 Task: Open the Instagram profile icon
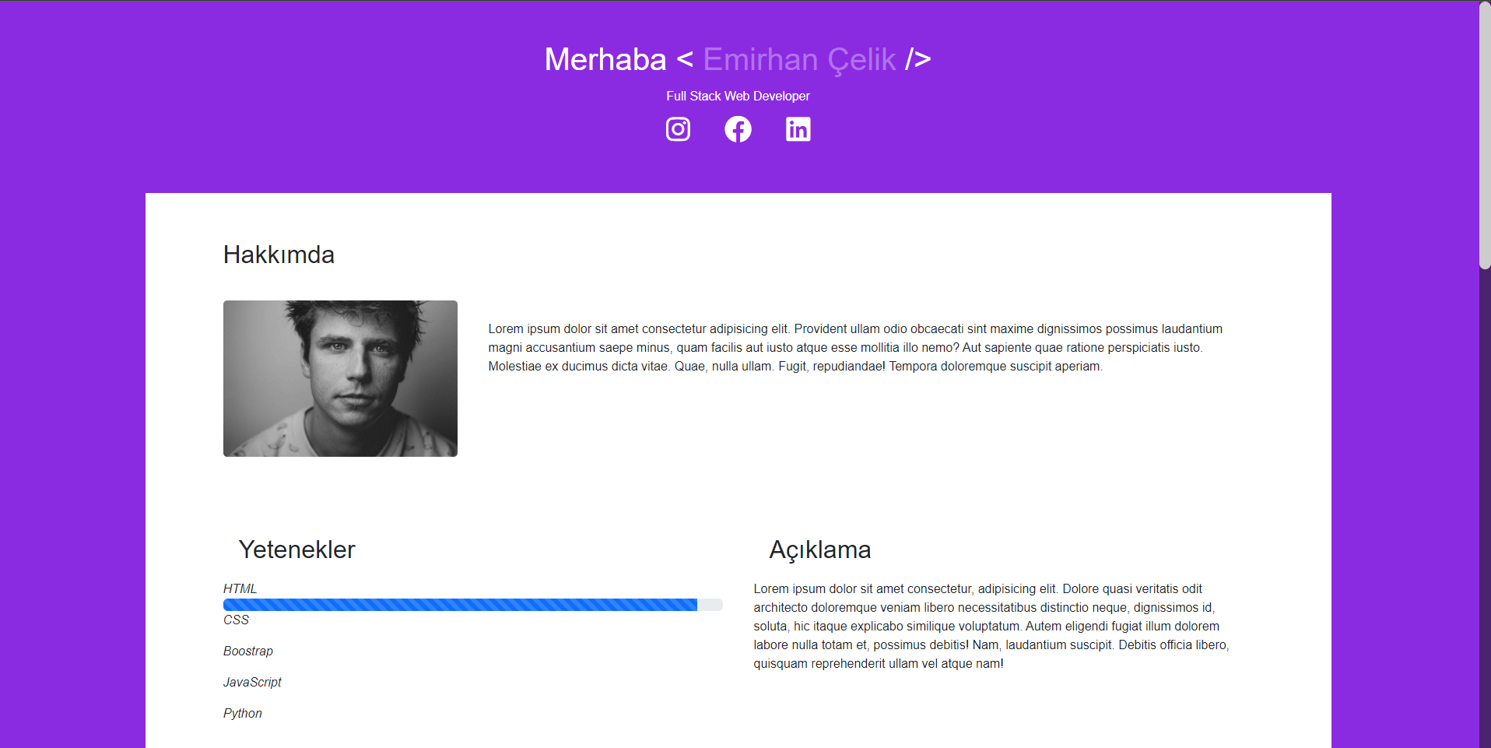tap(677, 128)
